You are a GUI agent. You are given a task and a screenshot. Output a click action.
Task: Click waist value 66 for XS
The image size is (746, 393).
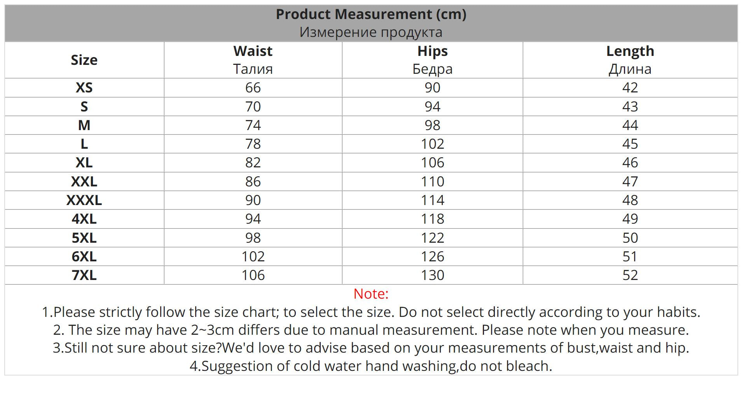253,88
